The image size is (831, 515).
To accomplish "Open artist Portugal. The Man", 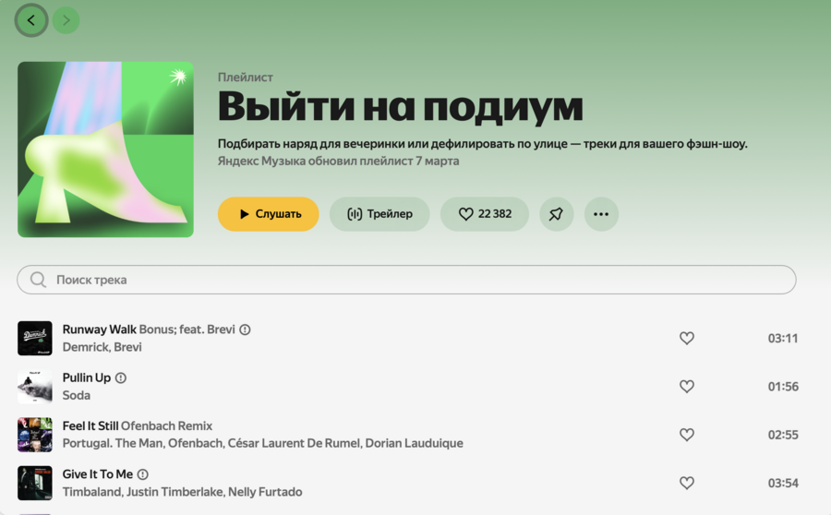I will tap(113, 443).
